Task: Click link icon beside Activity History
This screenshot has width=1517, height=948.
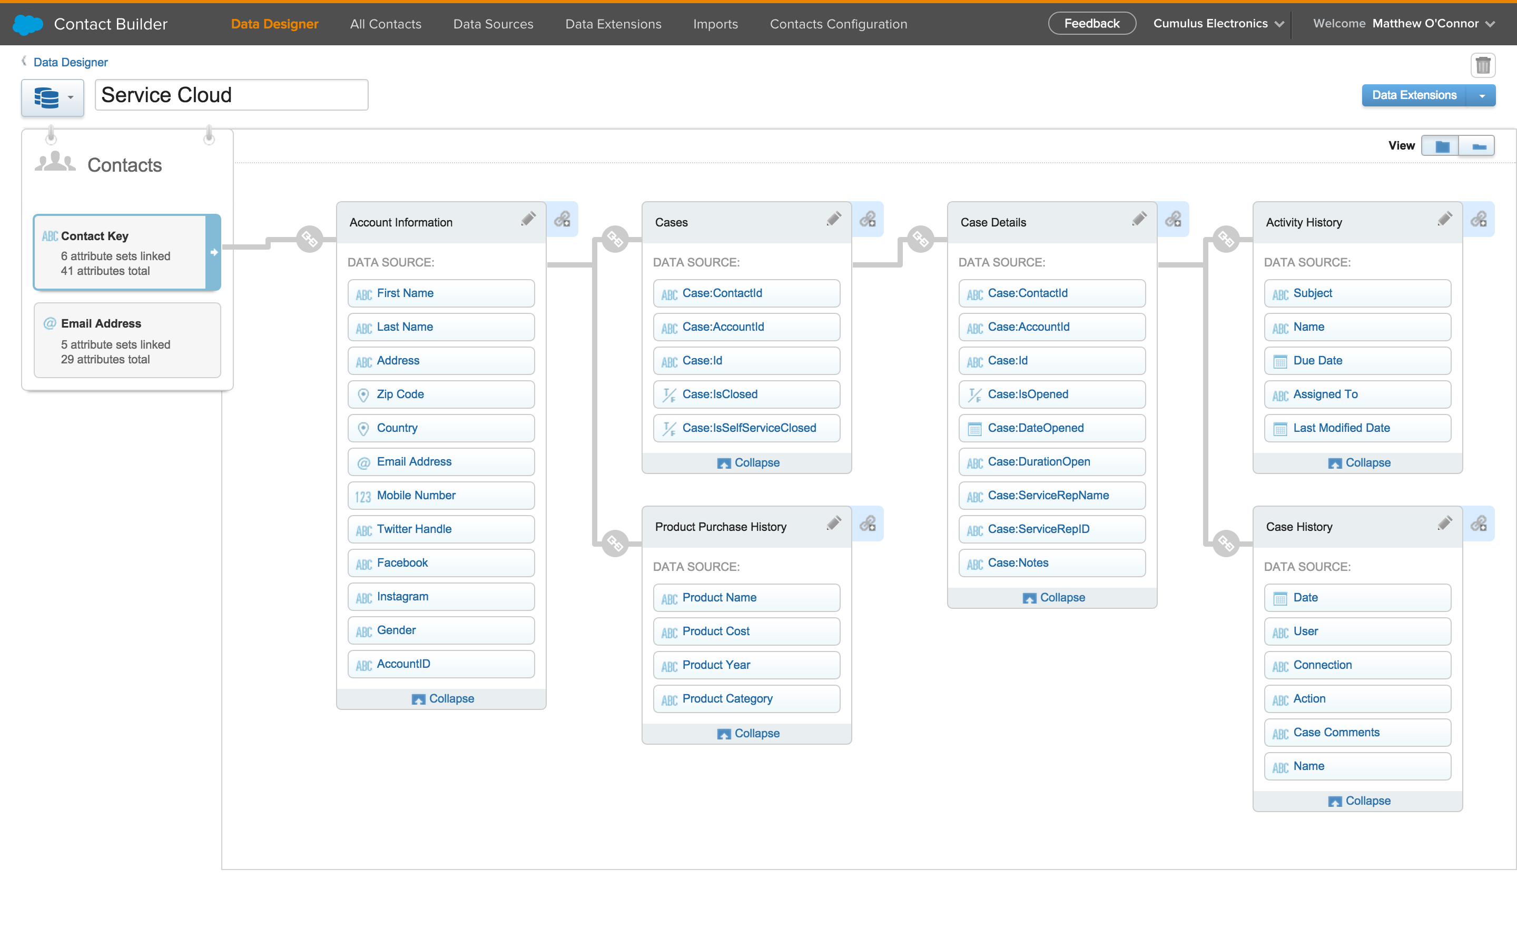Action: pyautogui.click(x=1478, y=219)
